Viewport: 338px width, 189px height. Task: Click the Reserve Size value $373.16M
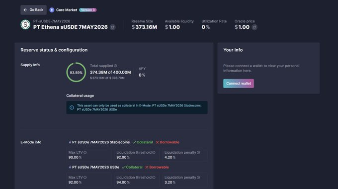[x=144, y=27]
